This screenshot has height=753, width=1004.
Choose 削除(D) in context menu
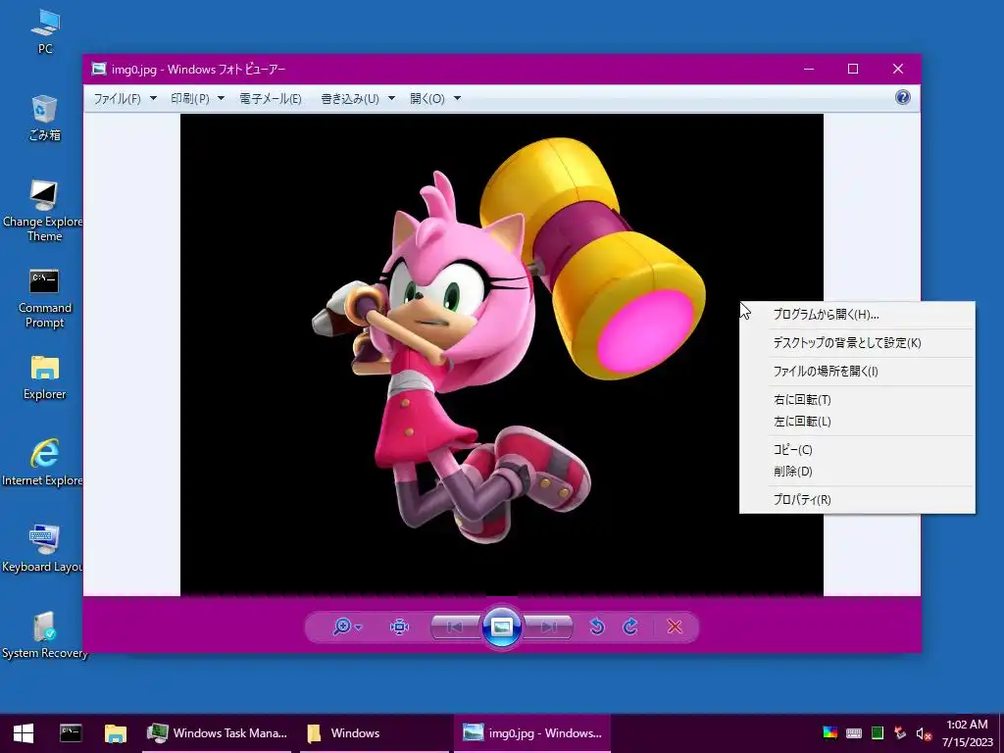857,472
